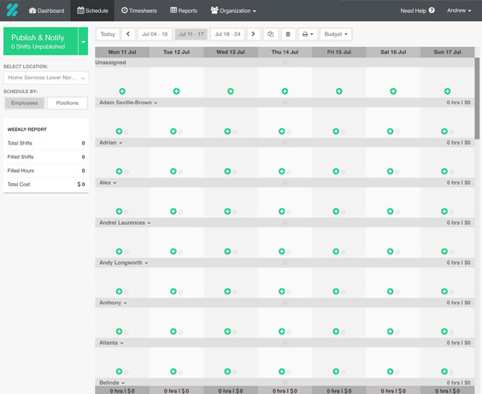482x394 pixels.
Task: Add unassigned shift on Mon 11 Jul
Action: 122,91
